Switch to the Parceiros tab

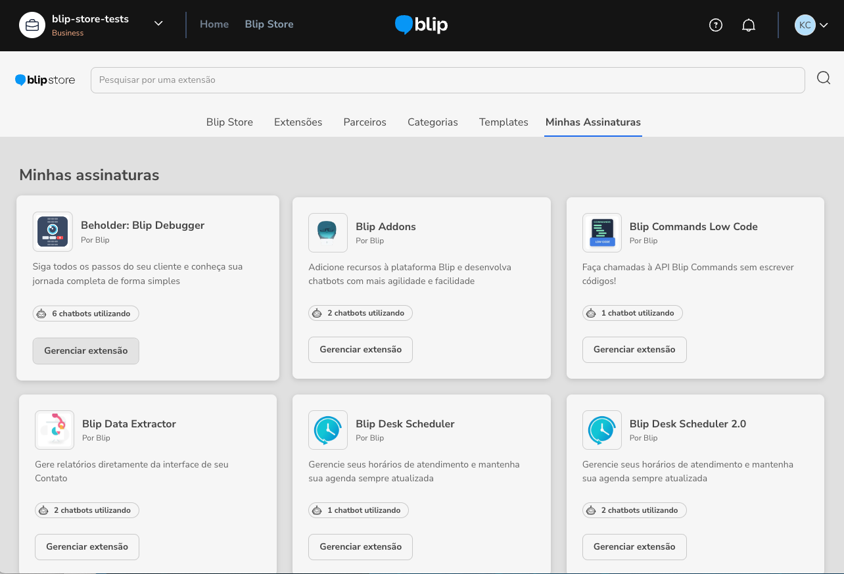click(x=365, y=122)
